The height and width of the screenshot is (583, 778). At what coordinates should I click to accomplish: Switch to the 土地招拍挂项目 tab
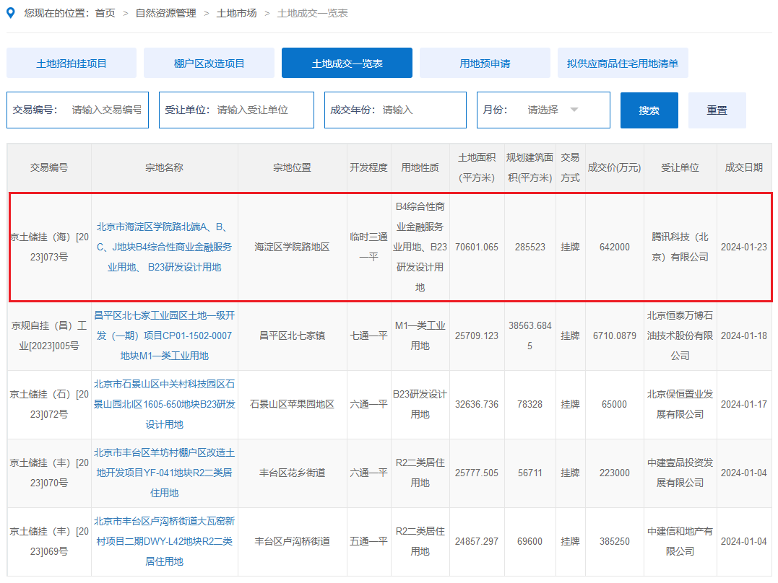click(71, 63)
